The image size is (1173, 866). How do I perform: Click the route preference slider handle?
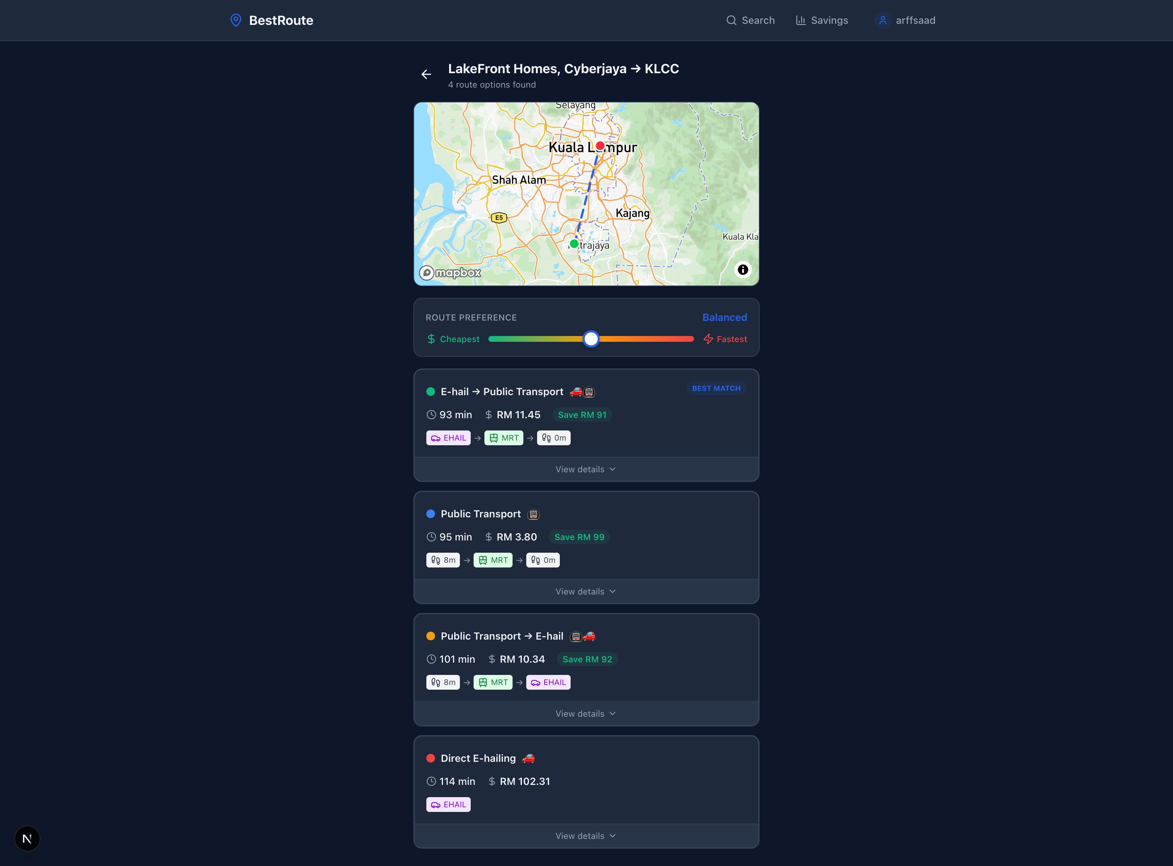click(591, 339)
